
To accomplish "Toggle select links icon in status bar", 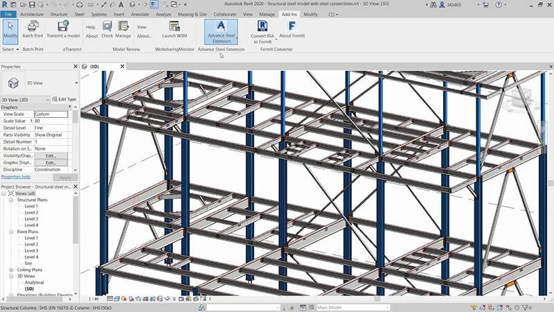I will point(474,308).
